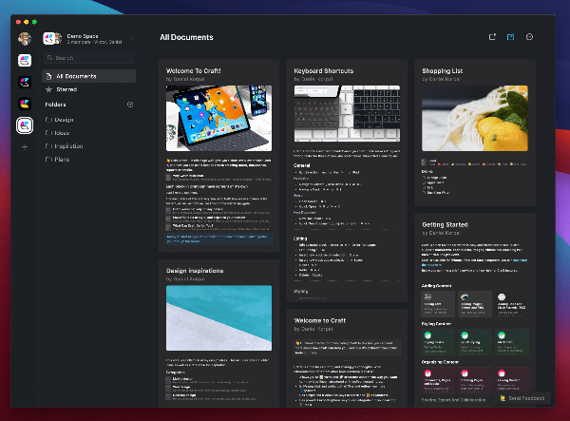Click the All Documents page heading

point(186,37)
